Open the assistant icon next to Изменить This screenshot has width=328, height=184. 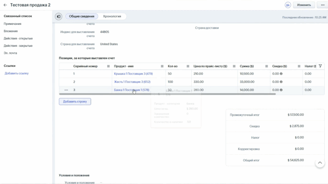click(x=288, y=5)
